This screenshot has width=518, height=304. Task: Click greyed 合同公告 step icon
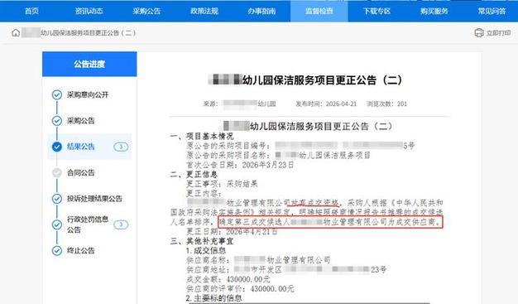(x=57, y=172)
